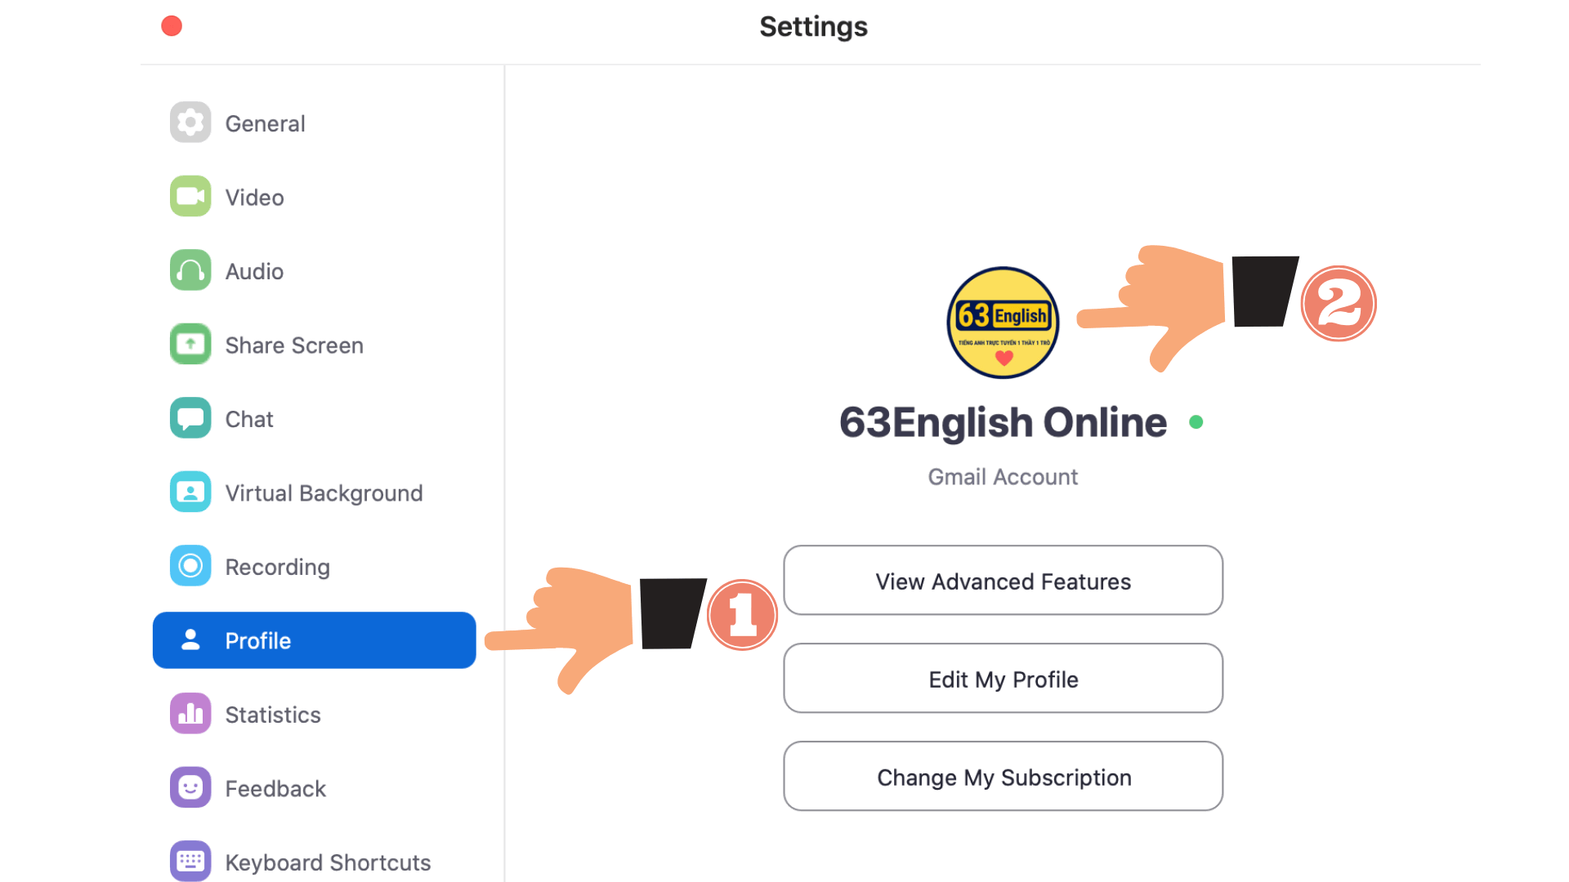Screen dimensions: 1569x882
Task: Select the Video camera icon
Action: [190, 196]
